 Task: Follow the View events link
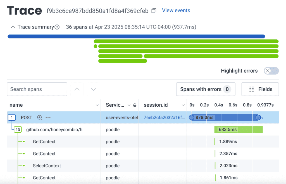pos(176,11)
